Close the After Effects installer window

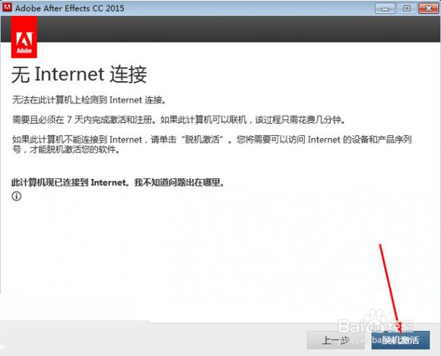(x=428, y=8)
